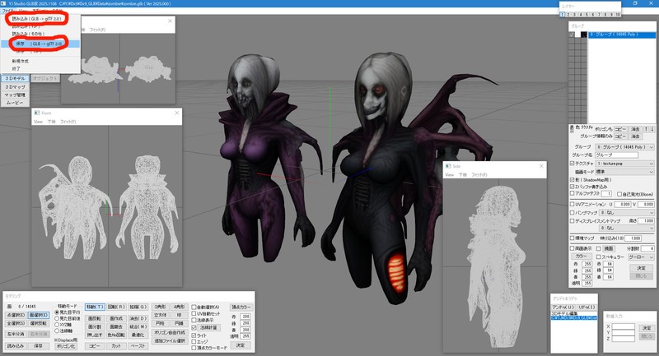659x356 pixels.
Task: Enable ディスプレイスメントマップ checkbox
Action: pos(572,220)
